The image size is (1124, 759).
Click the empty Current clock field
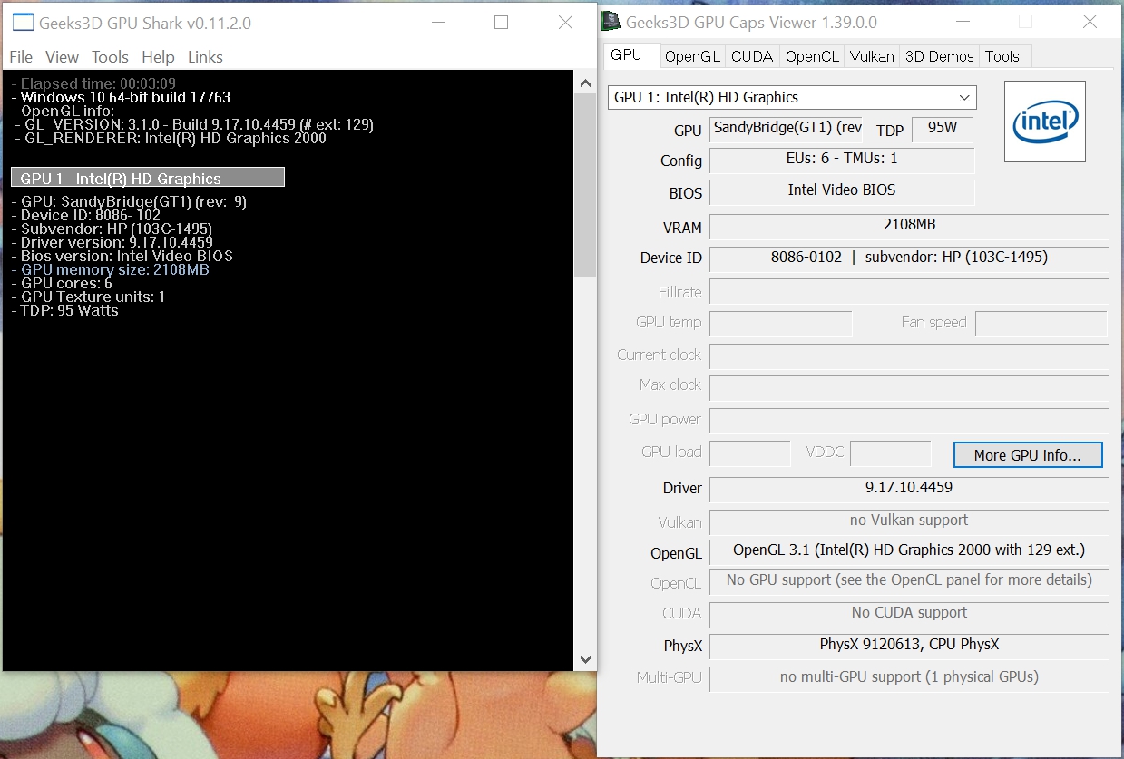coord(909,355)
